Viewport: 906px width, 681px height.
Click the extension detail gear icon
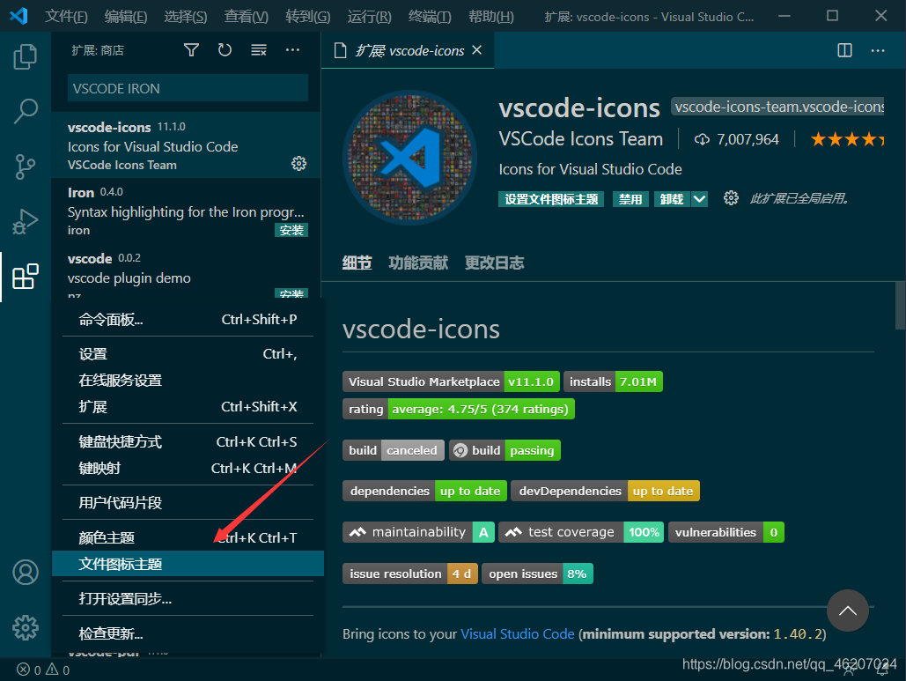click(731, 198)
